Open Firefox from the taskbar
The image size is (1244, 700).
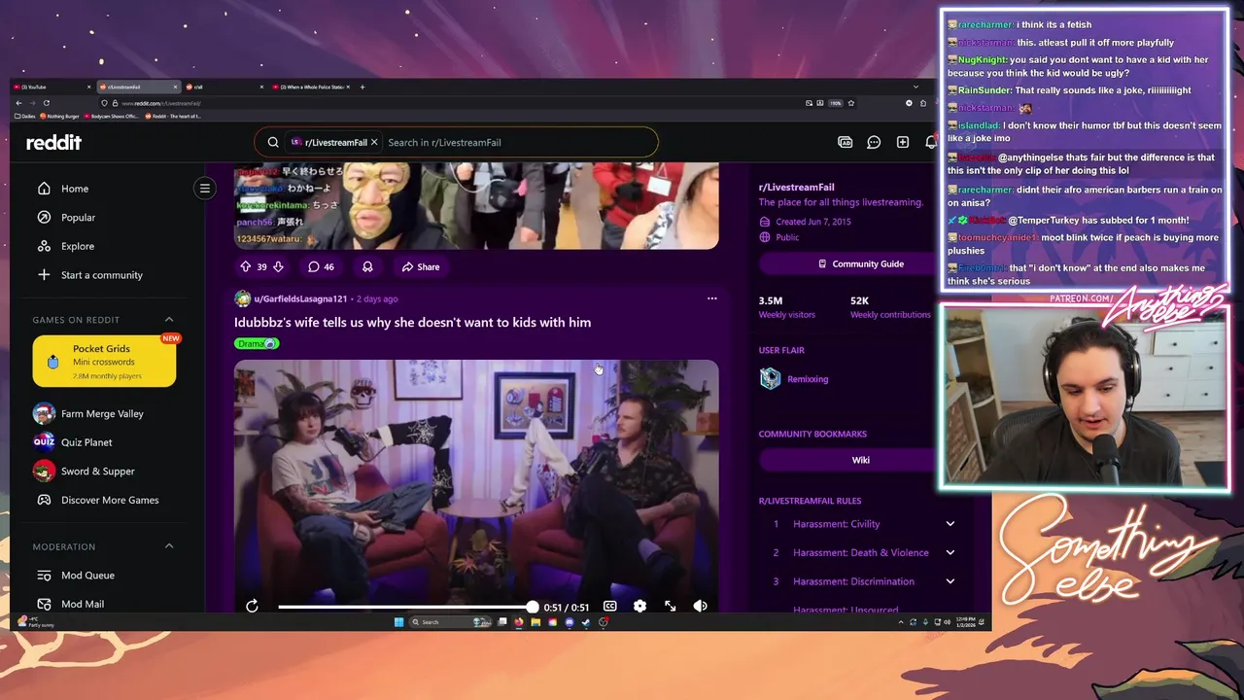point(519,622)
